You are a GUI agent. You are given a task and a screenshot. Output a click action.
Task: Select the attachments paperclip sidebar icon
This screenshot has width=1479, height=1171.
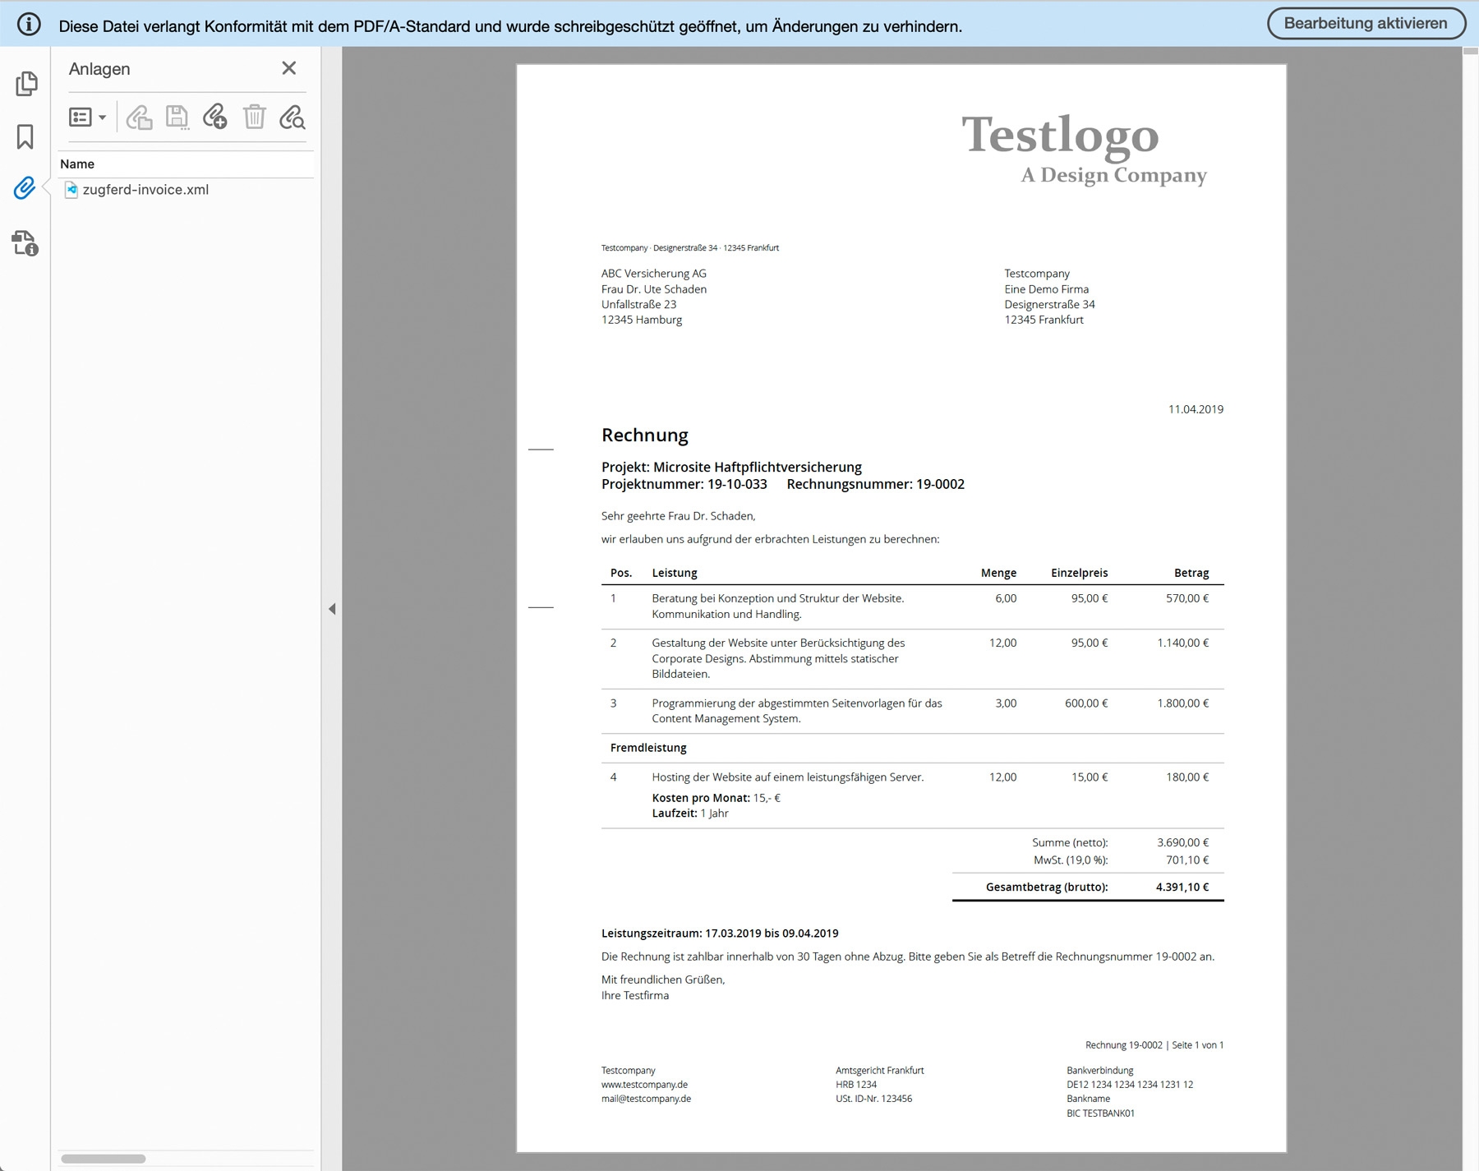pos(25,188)
